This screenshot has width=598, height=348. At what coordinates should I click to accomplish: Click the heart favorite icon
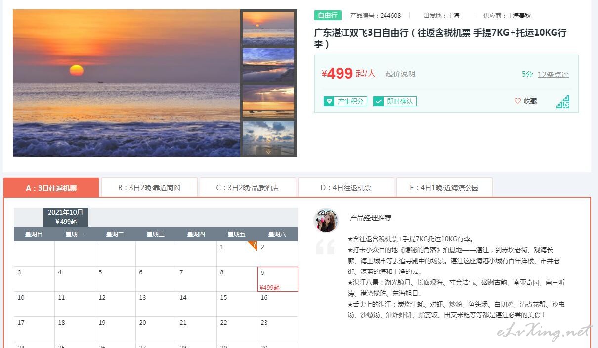(x=518, y=101)
